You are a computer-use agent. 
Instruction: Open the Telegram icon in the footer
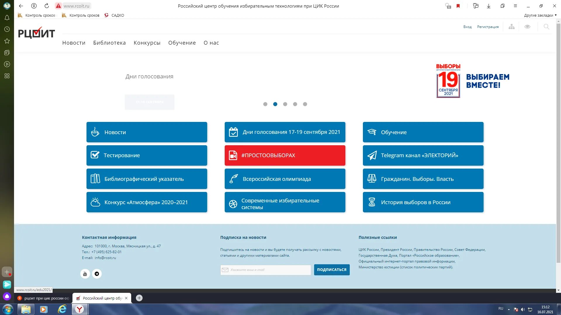click(x=97, y=274)
